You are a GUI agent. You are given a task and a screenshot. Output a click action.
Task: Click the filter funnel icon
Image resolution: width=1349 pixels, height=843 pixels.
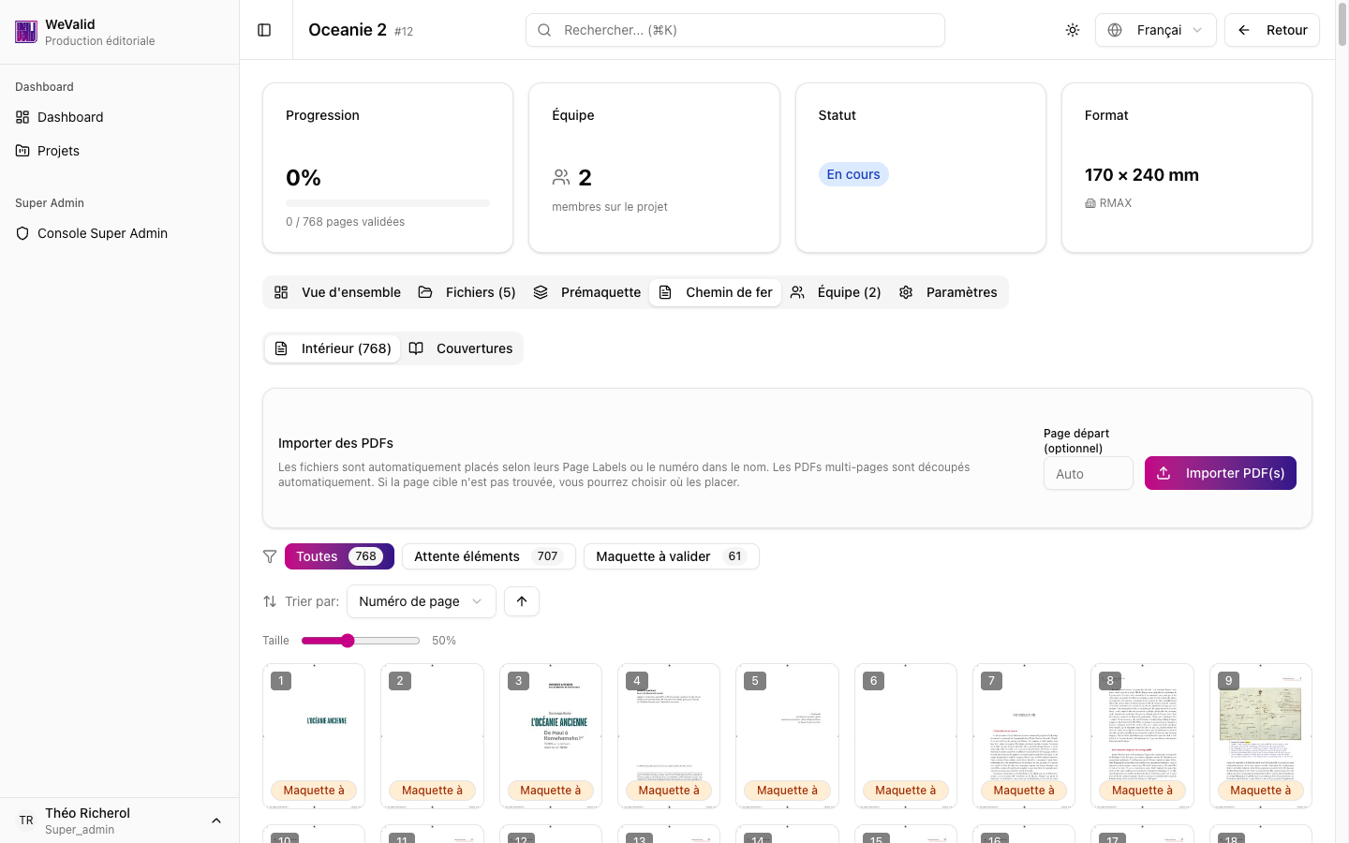[x=270, y=556]
